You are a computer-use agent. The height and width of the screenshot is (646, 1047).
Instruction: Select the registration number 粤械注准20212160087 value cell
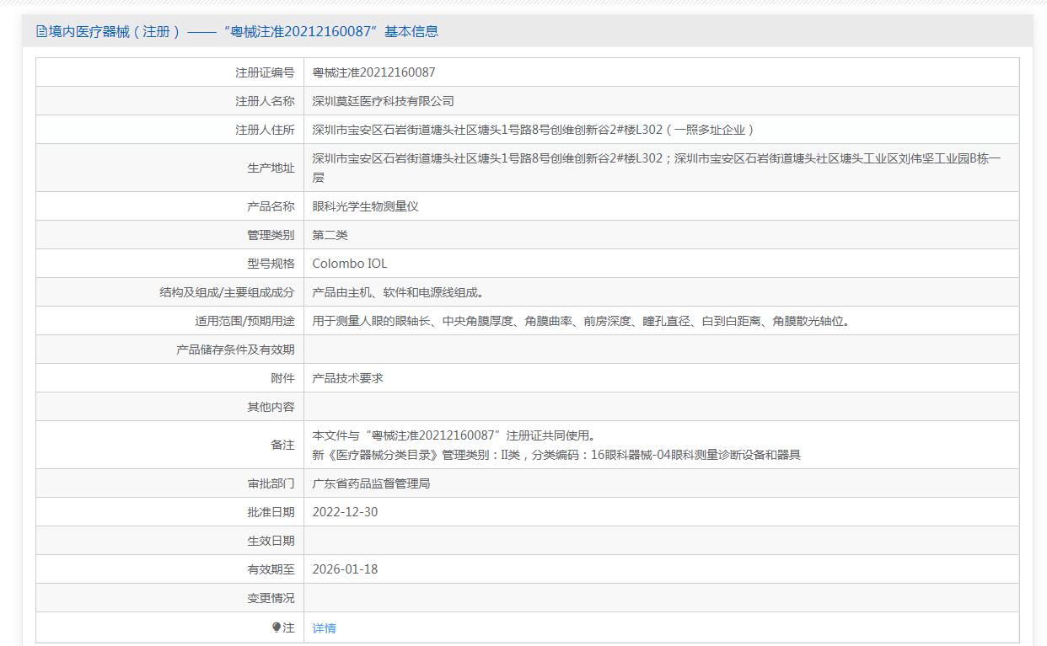coord(373,72)
